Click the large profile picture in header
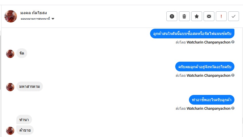This screenshot has height=137, width=243. (x=11, y=16)
